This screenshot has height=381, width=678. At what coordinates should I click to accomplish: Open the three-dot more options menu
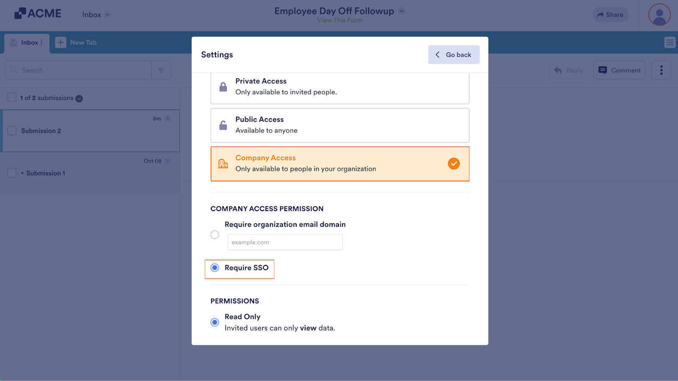[661, 70]
